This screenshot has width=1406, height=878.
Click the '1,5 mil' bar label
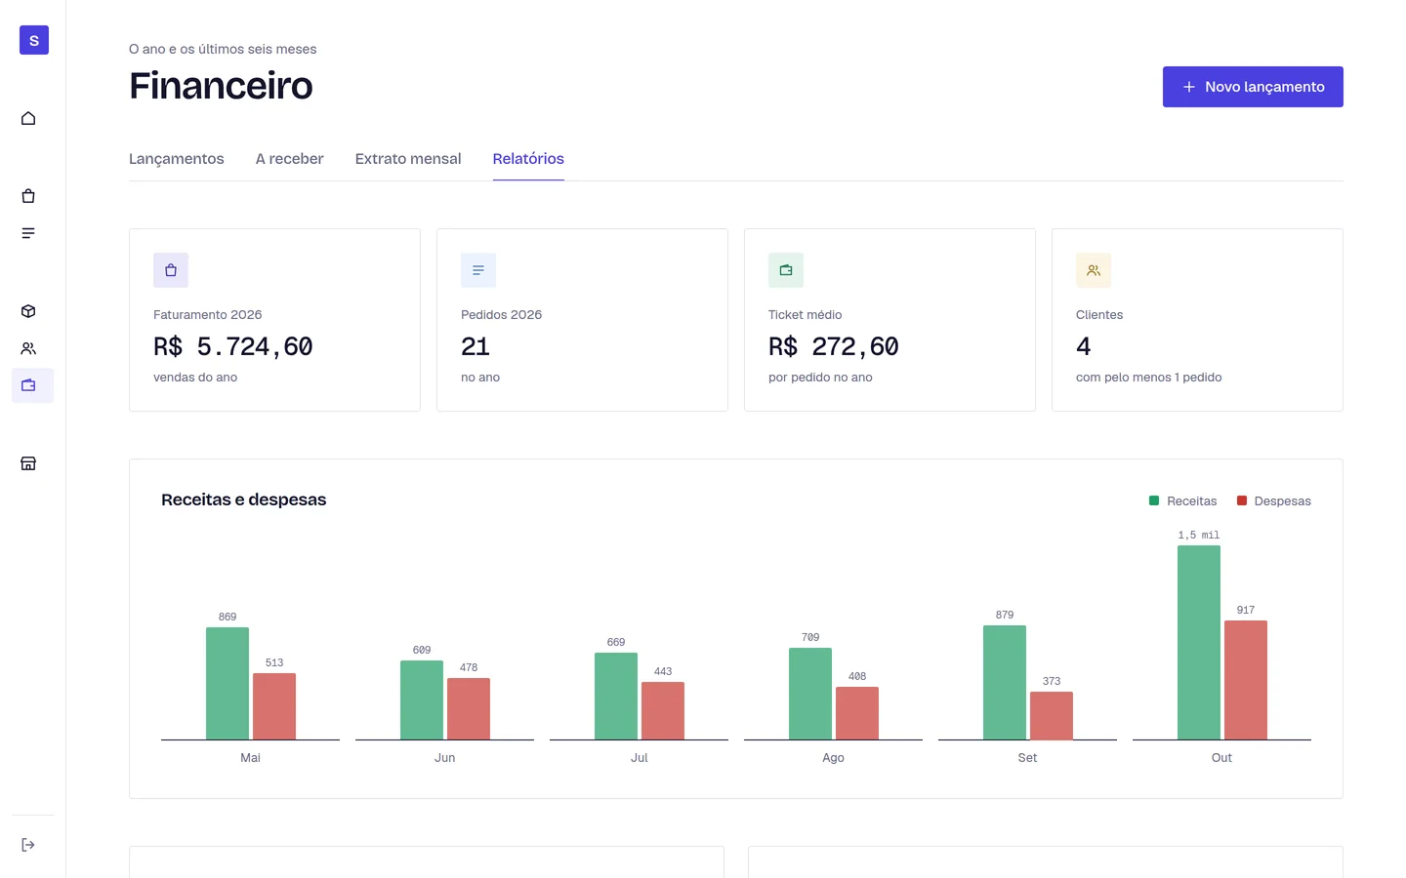tap(1199, 535)
